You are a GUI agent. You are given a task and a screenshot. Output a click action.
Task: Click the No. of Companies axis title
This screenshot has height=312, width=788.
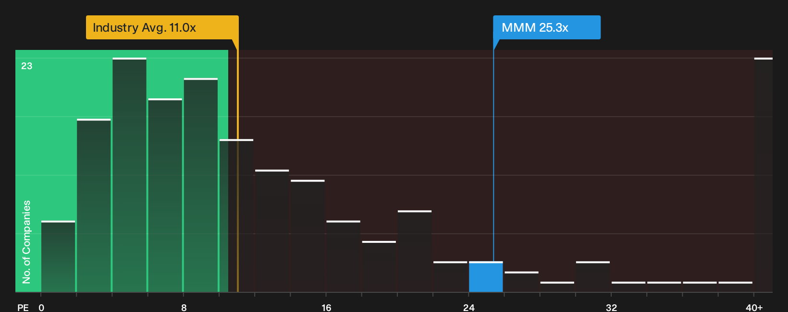click(26, 242)
